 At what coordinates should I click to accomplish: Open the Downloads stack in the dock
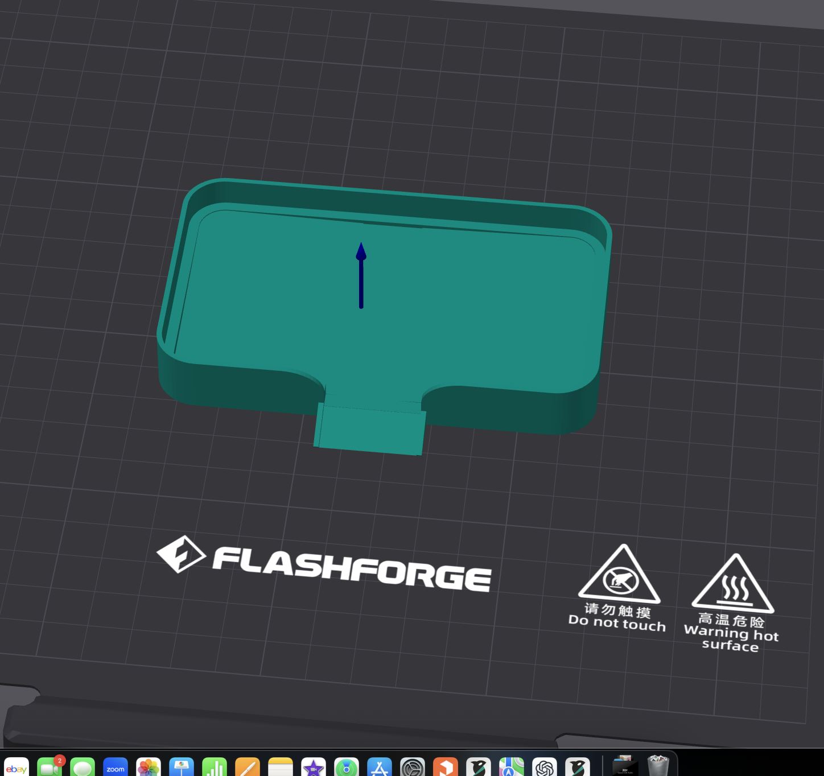625,767
